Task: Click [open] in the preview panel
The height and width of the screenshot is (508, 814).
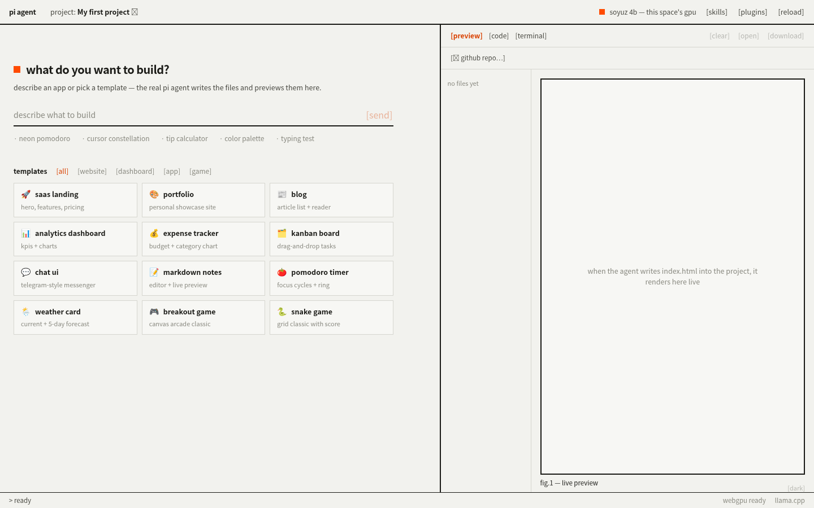Action: tap(748, 36)
